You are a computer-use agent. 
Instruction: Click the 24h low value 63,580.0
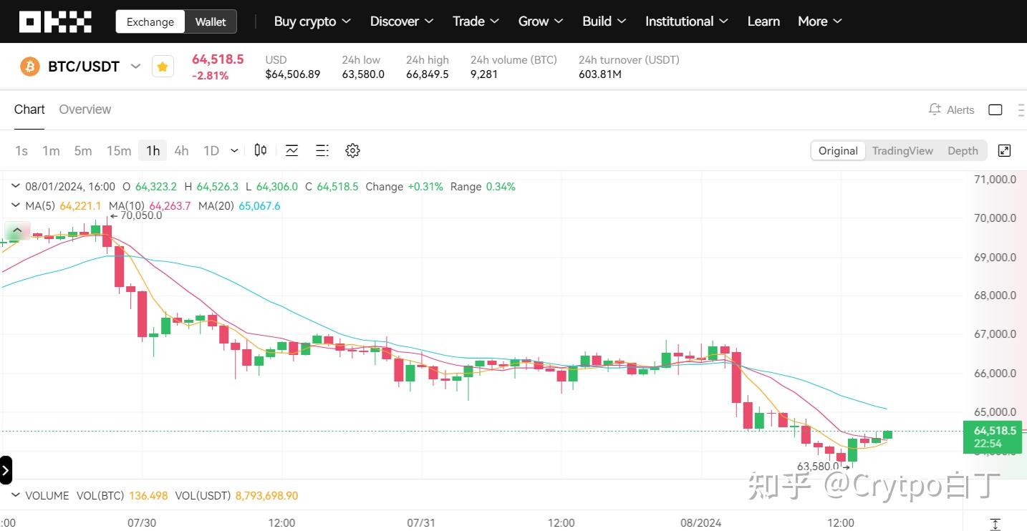363,74
